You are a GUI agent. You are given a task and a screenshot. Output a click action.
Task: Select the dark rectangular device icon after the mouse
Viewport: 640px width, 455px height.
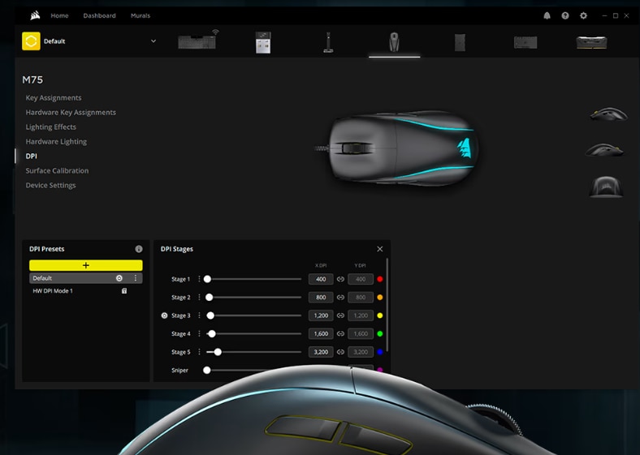pyautogui.click(x=460, y=42)
